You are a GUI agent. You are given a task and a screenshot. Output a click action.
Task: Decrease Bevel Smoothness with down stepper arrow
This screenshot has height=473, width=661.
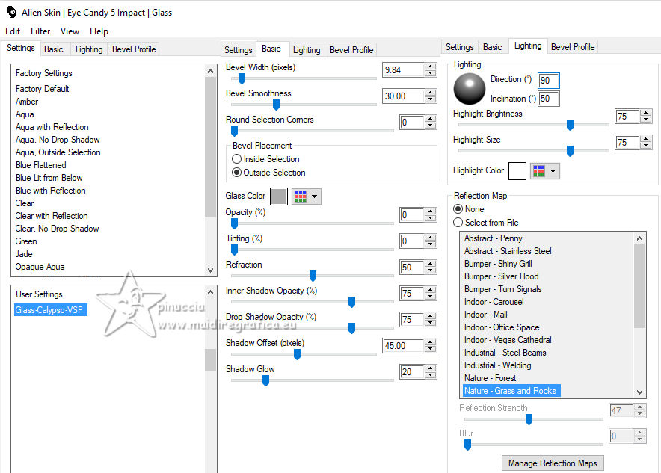tap(431, 99)
